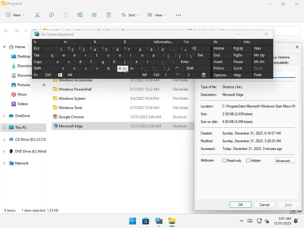Show hidden icons in system tray
This screenshot has height=228, width=304.
(x=242, y=221)
